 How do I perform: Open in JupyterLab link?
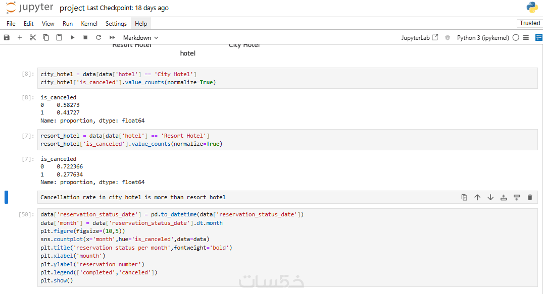(420, 37)
